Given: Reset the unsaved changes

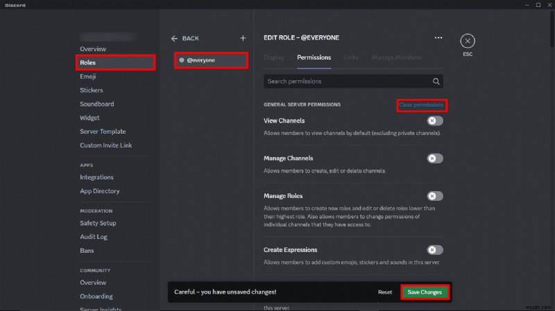Looking at the screenshot, I should [x=385, y=292].
